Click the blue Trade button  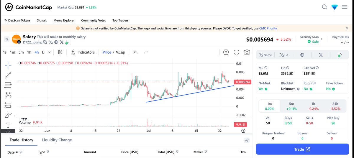302,149
